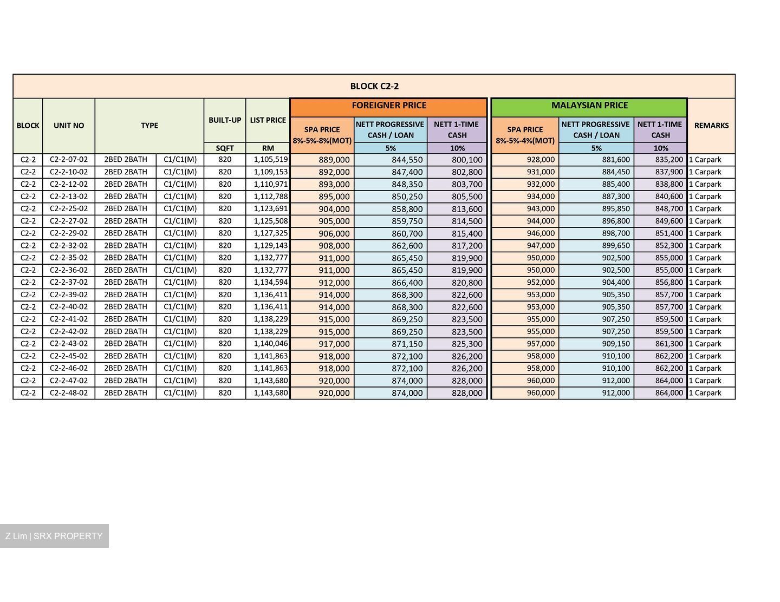
Task: Click list price 1,127,325
Action: coord(271,233)
